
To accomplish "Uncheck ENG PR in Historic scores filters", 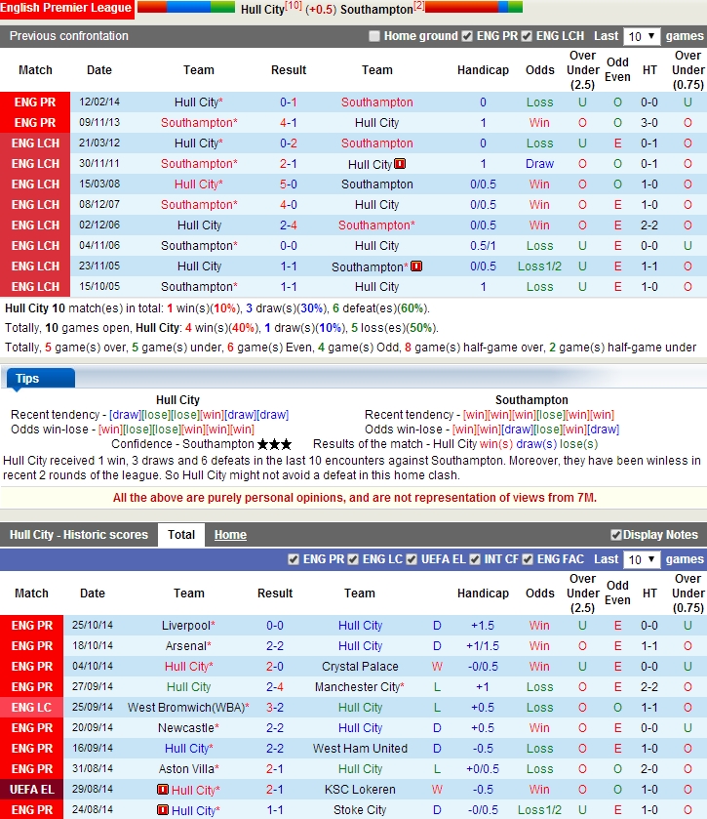I will point(294,559).
